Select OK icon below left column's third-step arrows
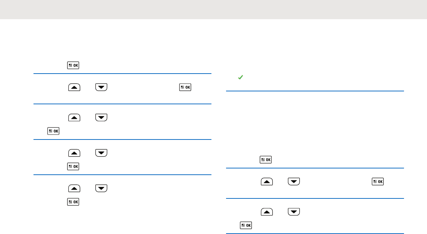 tap(54, 131)
